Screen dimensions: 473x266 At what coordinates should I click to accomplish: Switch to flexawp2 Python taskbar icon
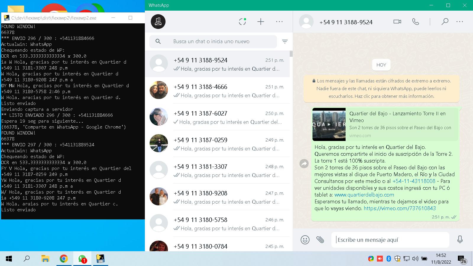click(x=101, y=259)
